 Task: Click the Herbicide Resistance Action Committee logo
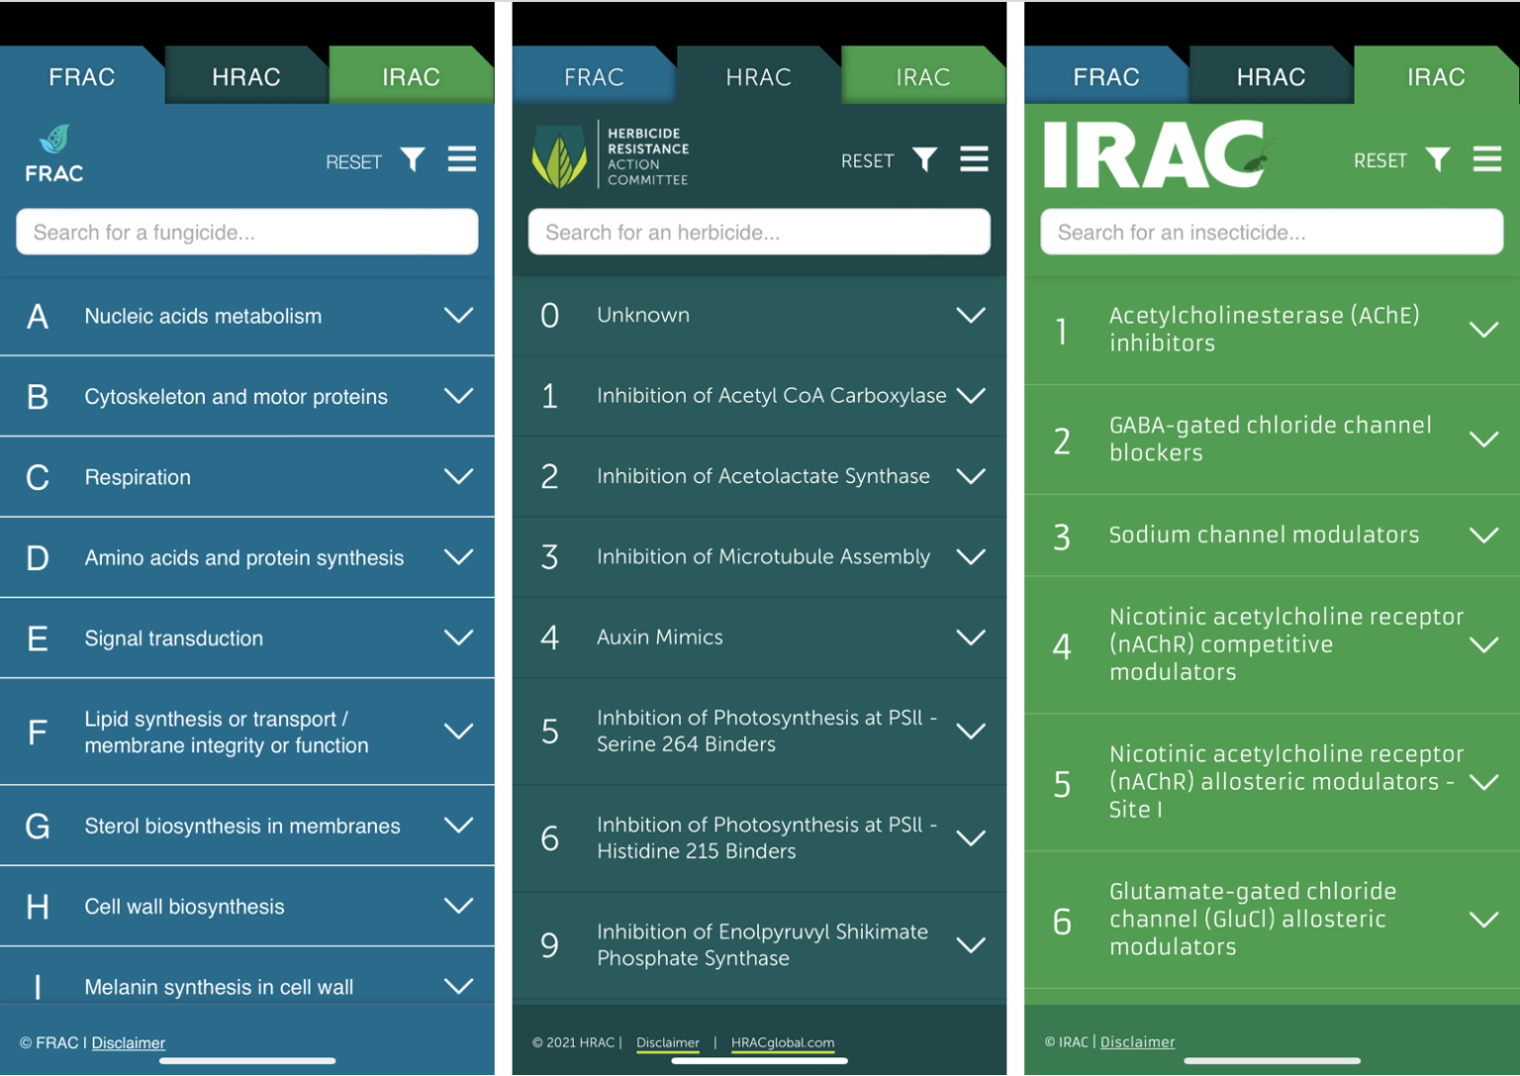(x=608, y=155)
